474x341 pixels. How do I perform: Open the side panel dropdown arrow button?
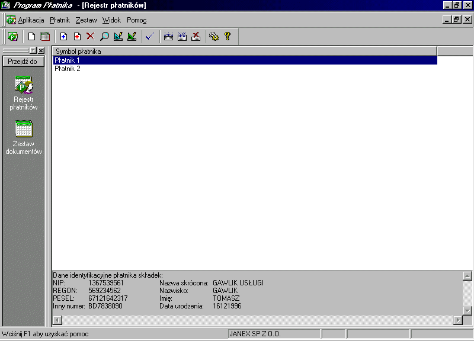(33, 50)
